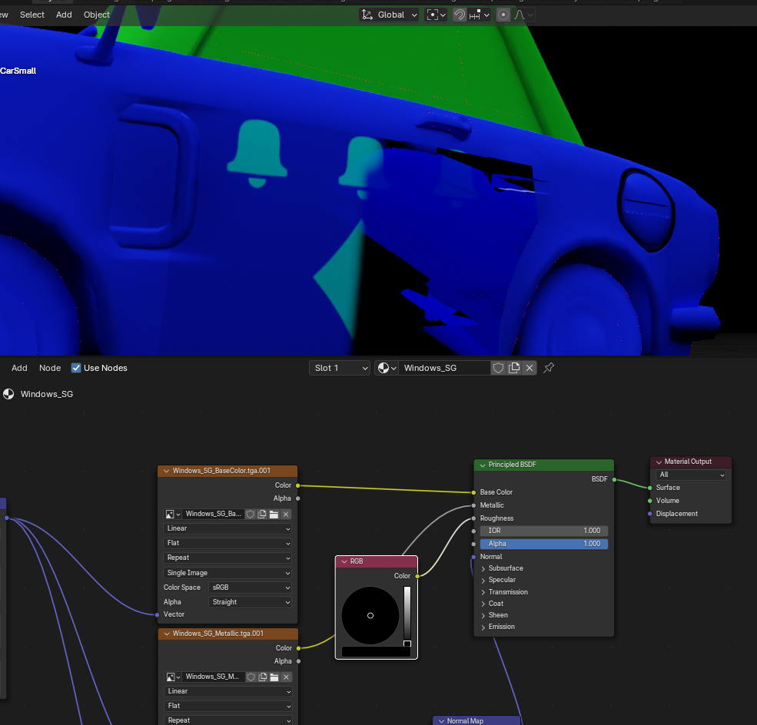Expand the Subsurface panel
Viewport: 757px width, 725px height.
point(483,569)
